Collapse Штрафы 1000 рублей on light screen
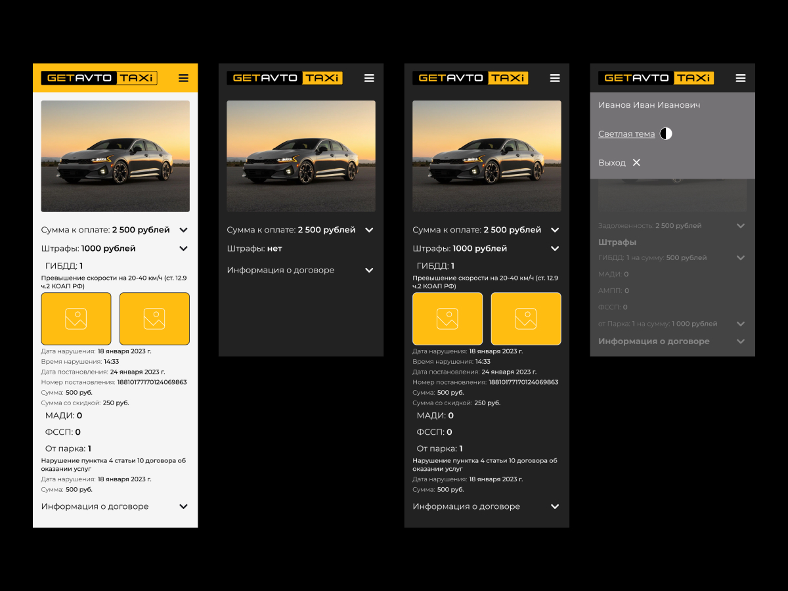The image size is (788, 591). 183,249
